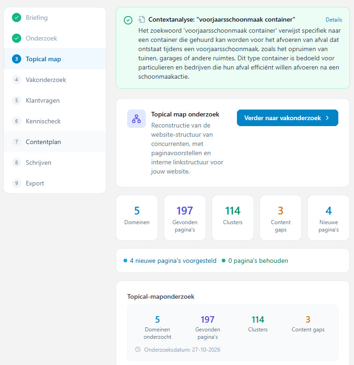Click '4 nieuwe pagina's voorgesteld' text
354x365 pixels.
[x=173, y=261]
